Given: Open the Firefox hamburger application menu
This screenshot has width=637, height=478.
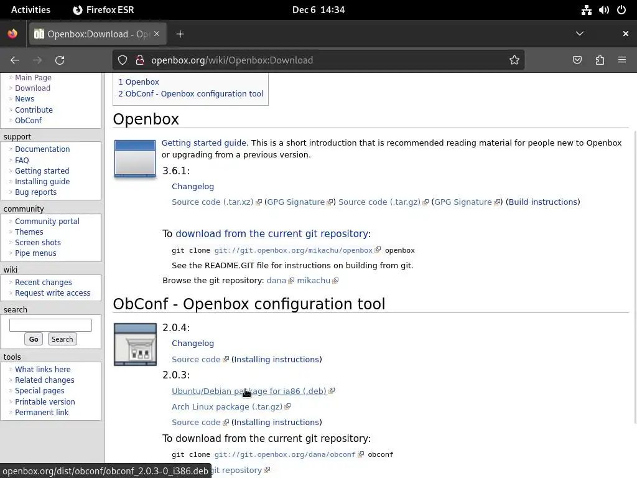Looking at the screenshot, I should coord(622,60).
